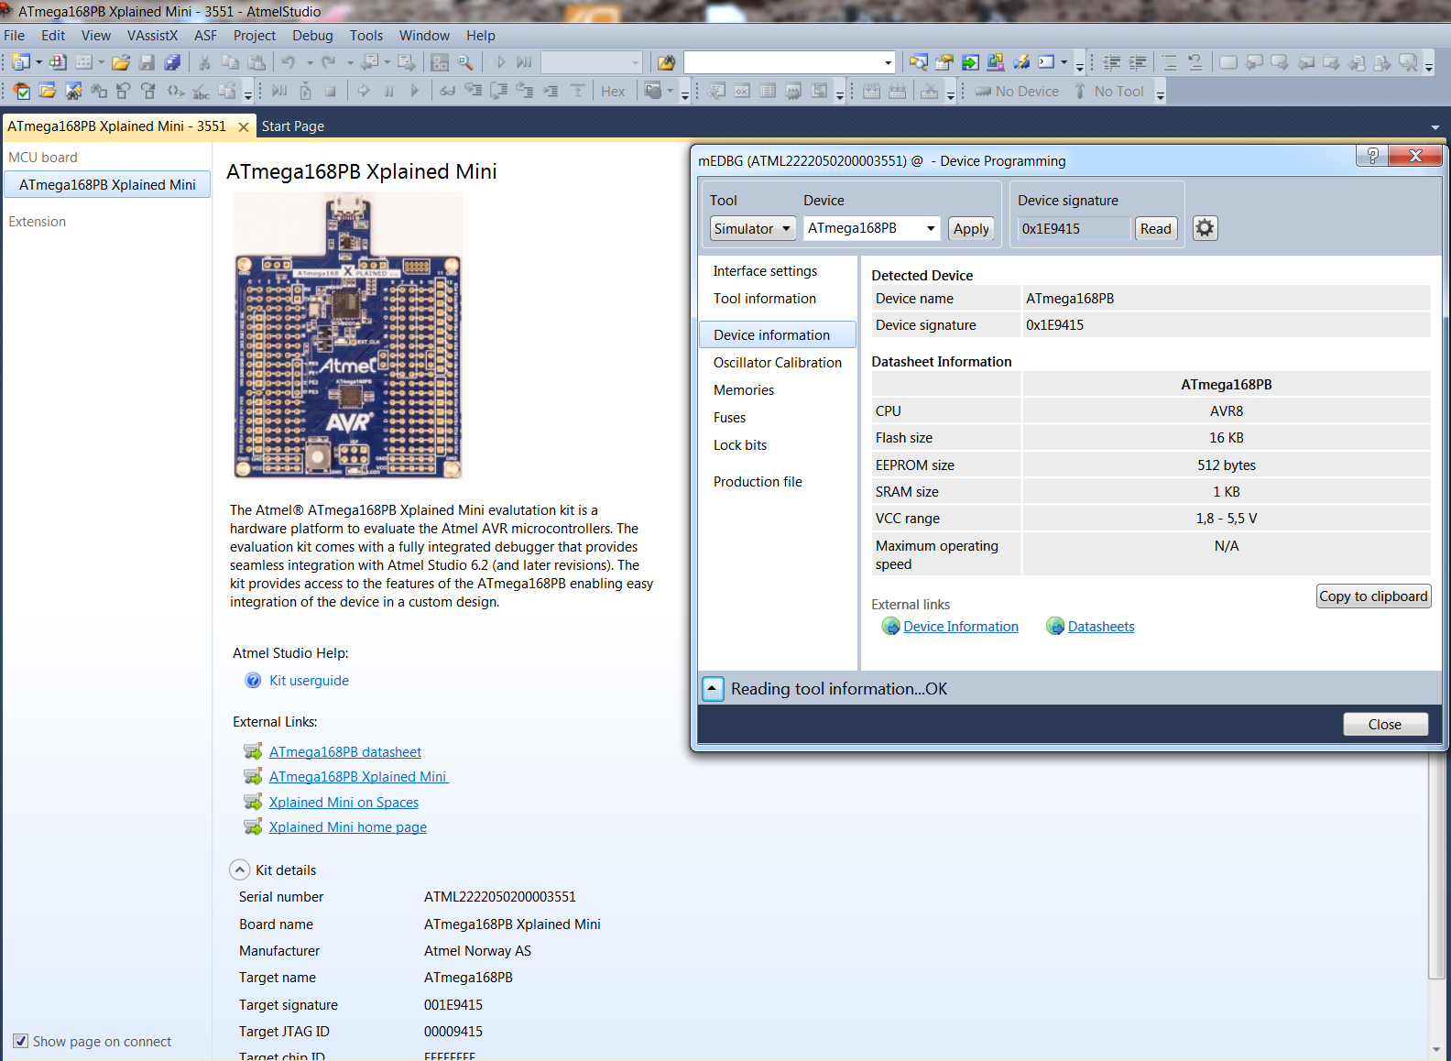
Task: Click the Save All icon
Action: 172,62
